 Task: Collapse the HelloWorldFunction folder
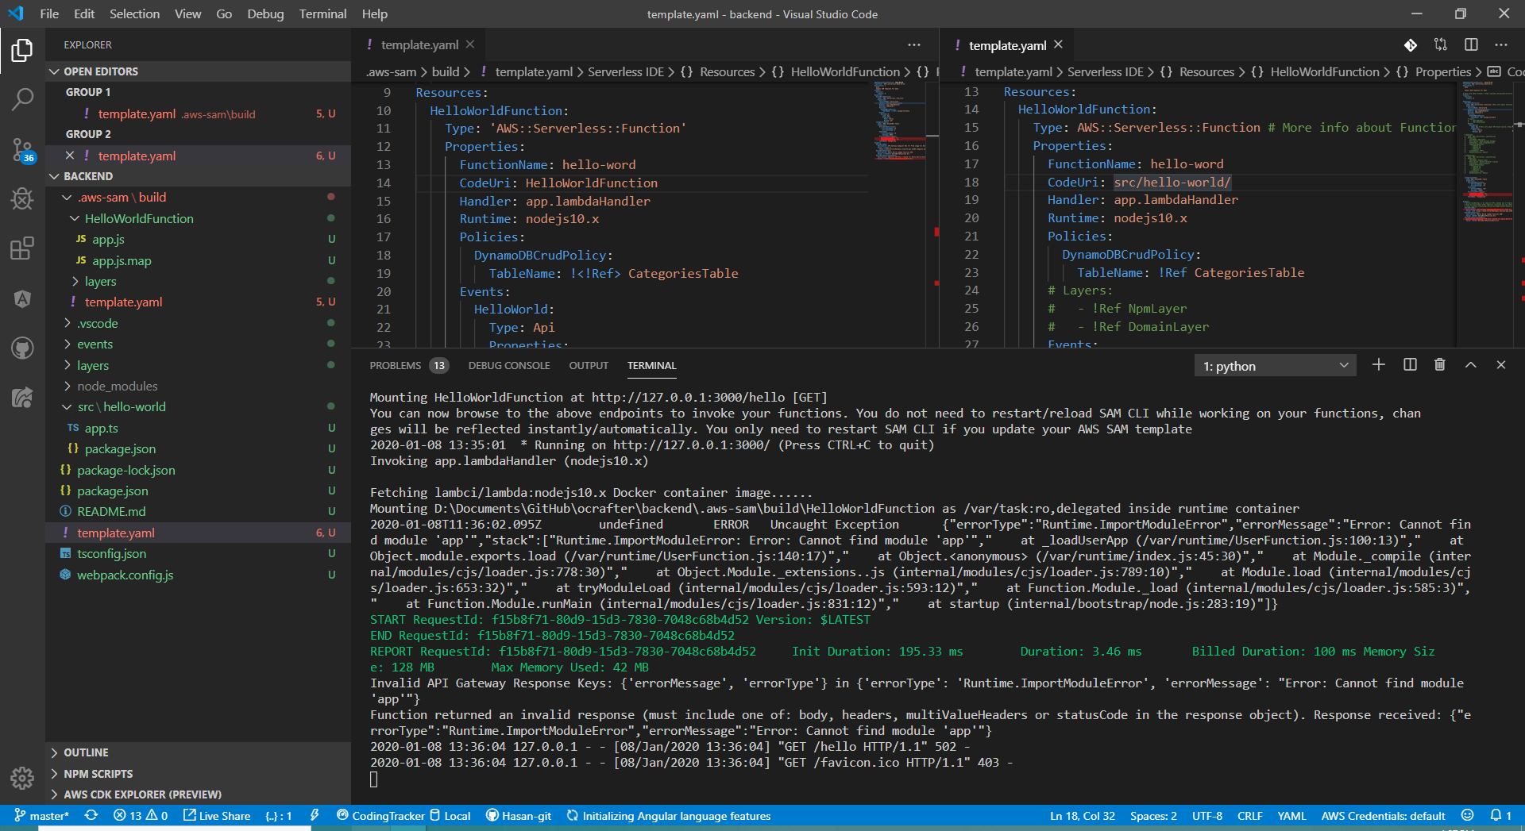(138, 218)
